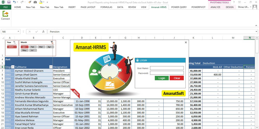The width and height of the screenshot is (259, 129).
Task: Expand the formula bar chevron
Action: pos(256,31)
